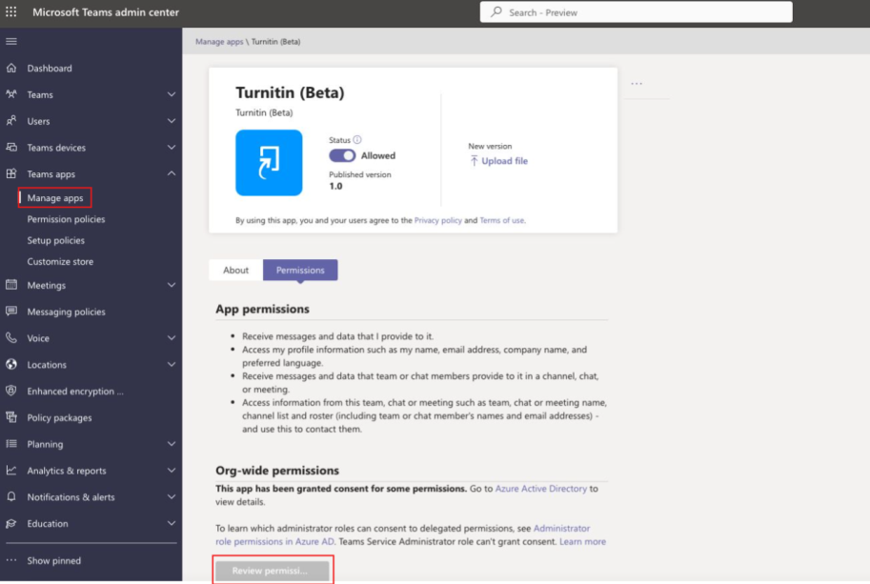870x584 pixels.
Task: Click the Policy packages icon
Action: [11, 417]
